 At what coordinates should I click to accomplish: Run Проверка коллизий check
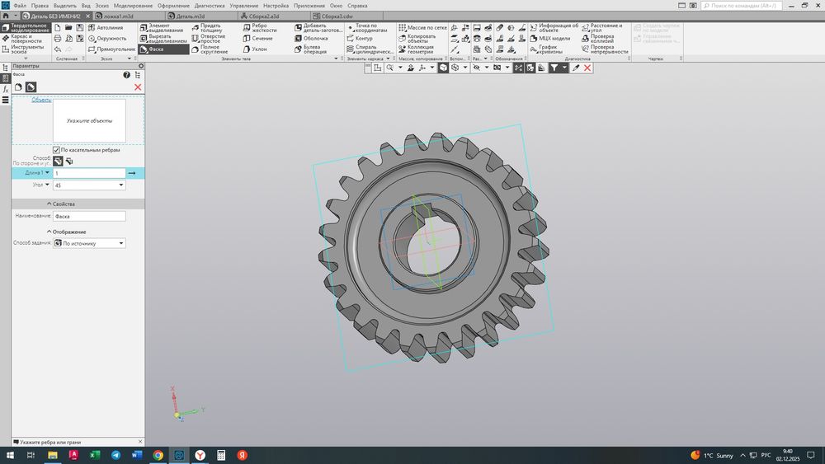pos(597,39)
